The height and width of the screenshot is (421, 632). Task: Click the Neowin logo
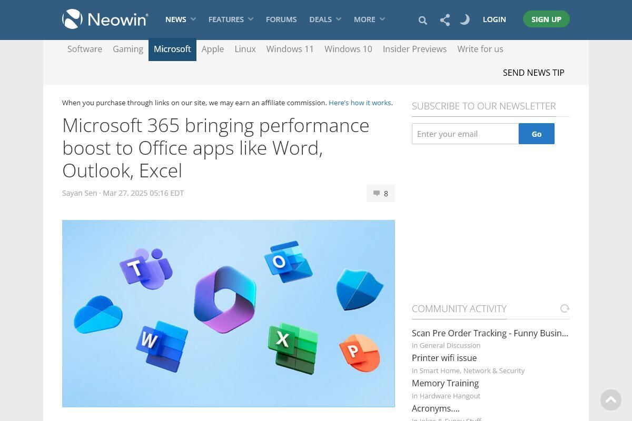click(105, 19)
